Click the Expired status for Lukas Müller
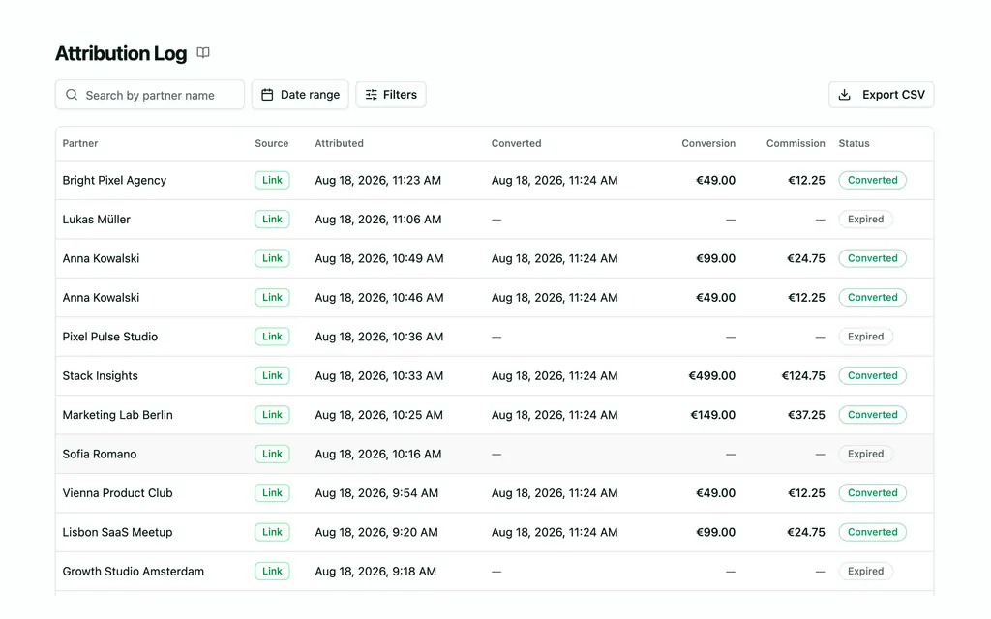 [x=865, y=220]
